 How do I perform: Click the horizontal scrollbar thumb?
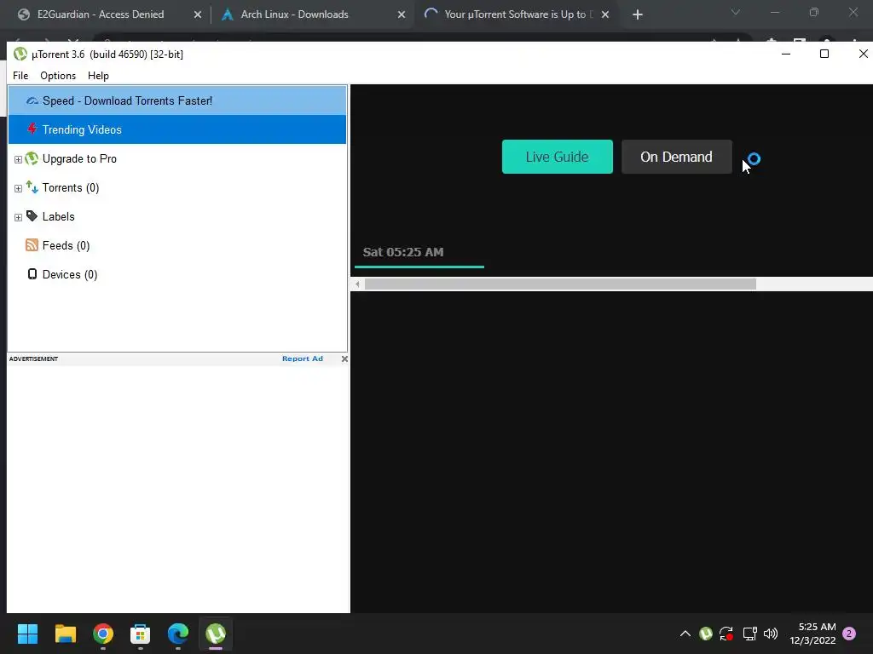[x=560, y=284]
